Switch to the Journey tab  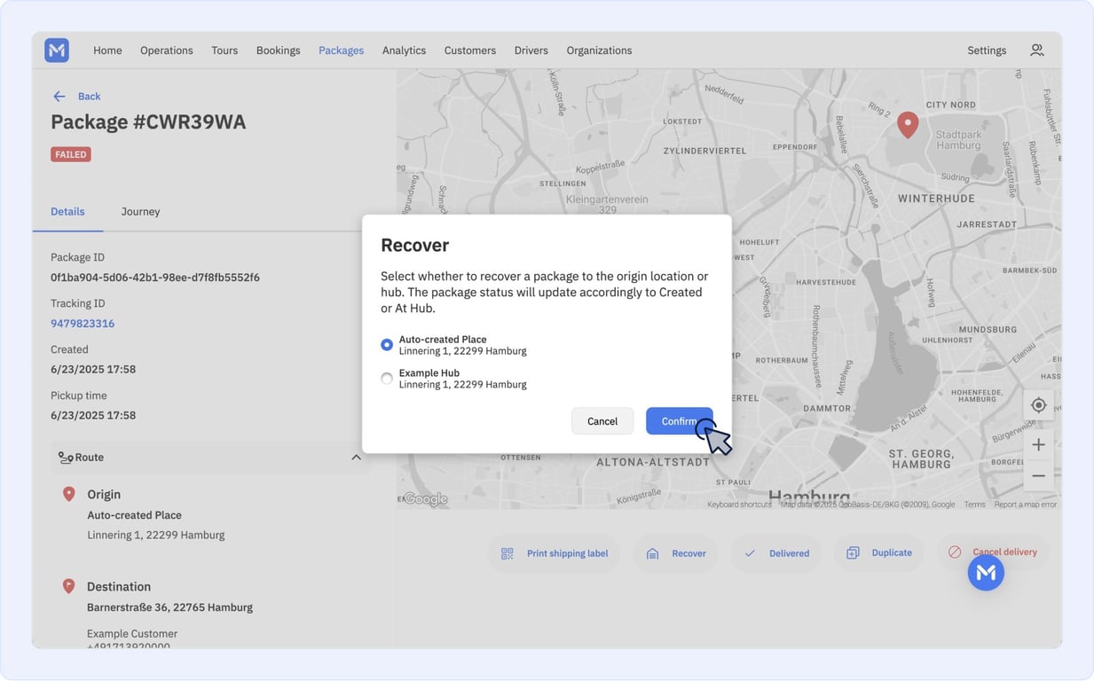pyautogui.click(x=140, y=212)
